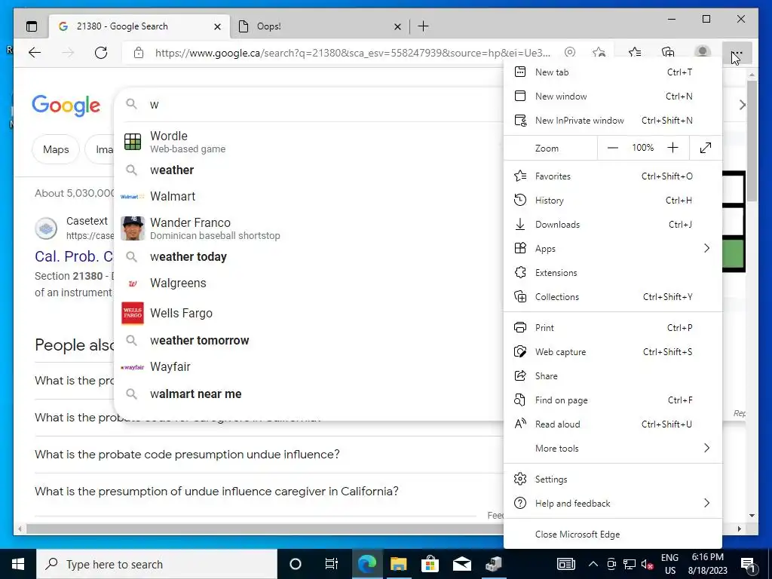
Task: Click the address bar URL
Action: coord(353,53)
